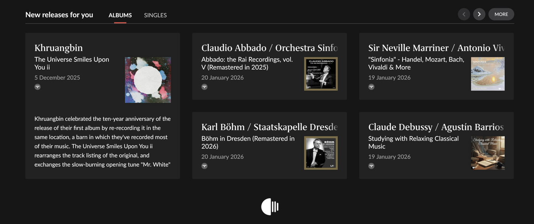Image resolution: width=534 pixels, height=224 pixels.
Task: Open the Claude Debussy / Agustín Barrios heading
Action: pos(436,127)
